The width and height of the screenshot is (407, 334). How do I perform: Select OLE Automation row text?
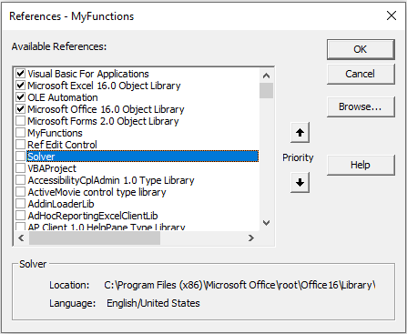tap(63, 97)
